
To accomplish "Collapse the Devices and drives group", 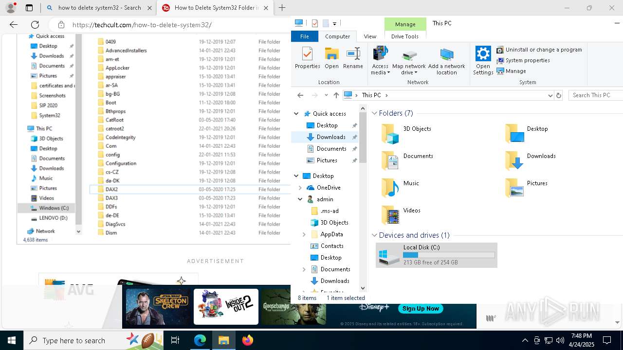I will point(375,235).
